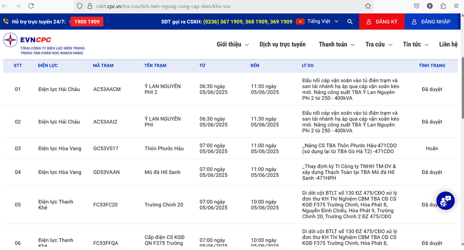464x250 pixels.
Task: Expand the Giới thiệu menu
Action: pyautogui.click(x=232, y=44)
